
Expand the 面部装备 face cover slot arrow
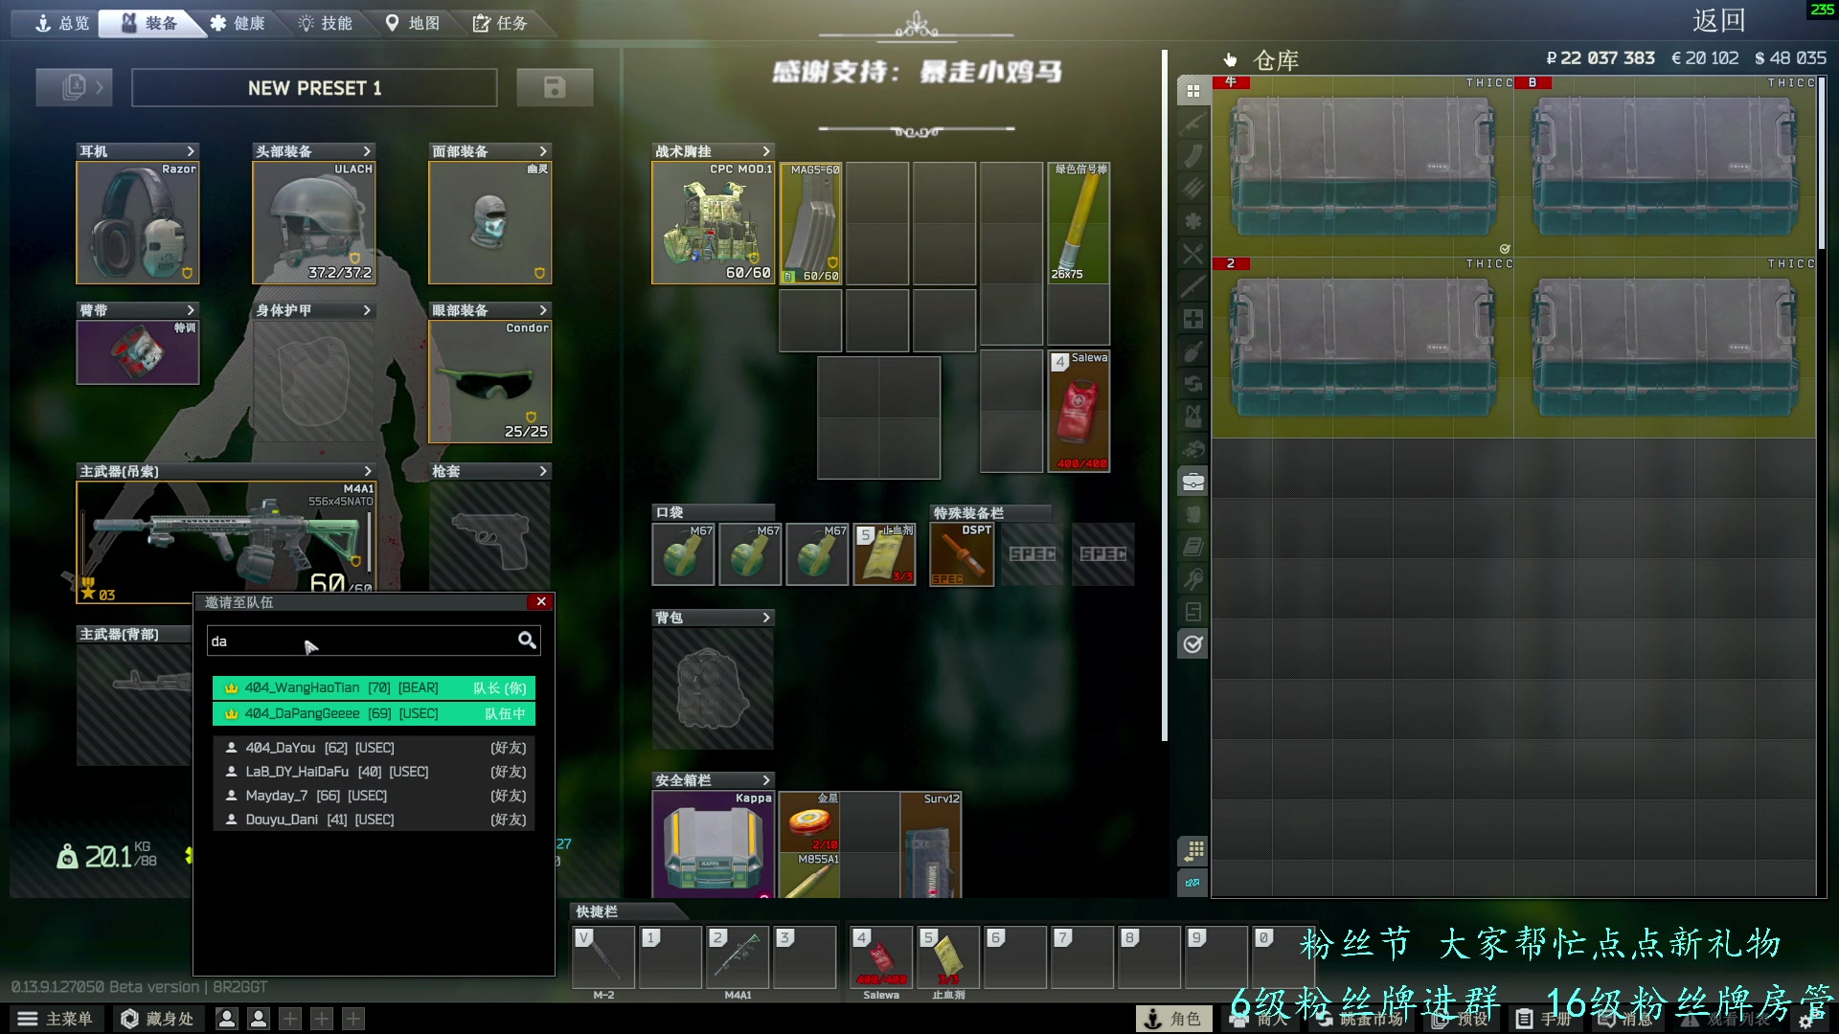(543, 151)
